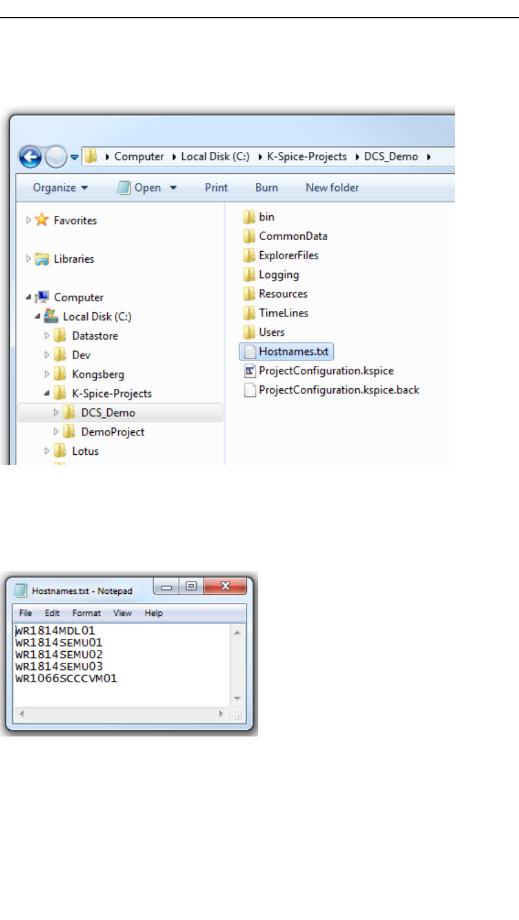Open the View menu in Notepad
Viewport: 519px width, 920px height.
(x=122, y=613)
